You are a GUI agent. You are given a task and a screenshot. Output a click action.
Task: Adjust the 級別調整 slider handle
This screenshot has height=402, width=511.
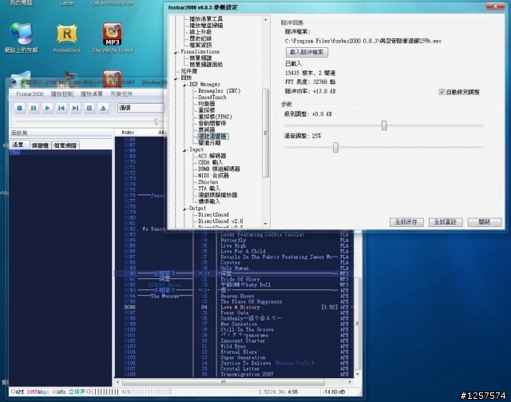click(384, 125)
